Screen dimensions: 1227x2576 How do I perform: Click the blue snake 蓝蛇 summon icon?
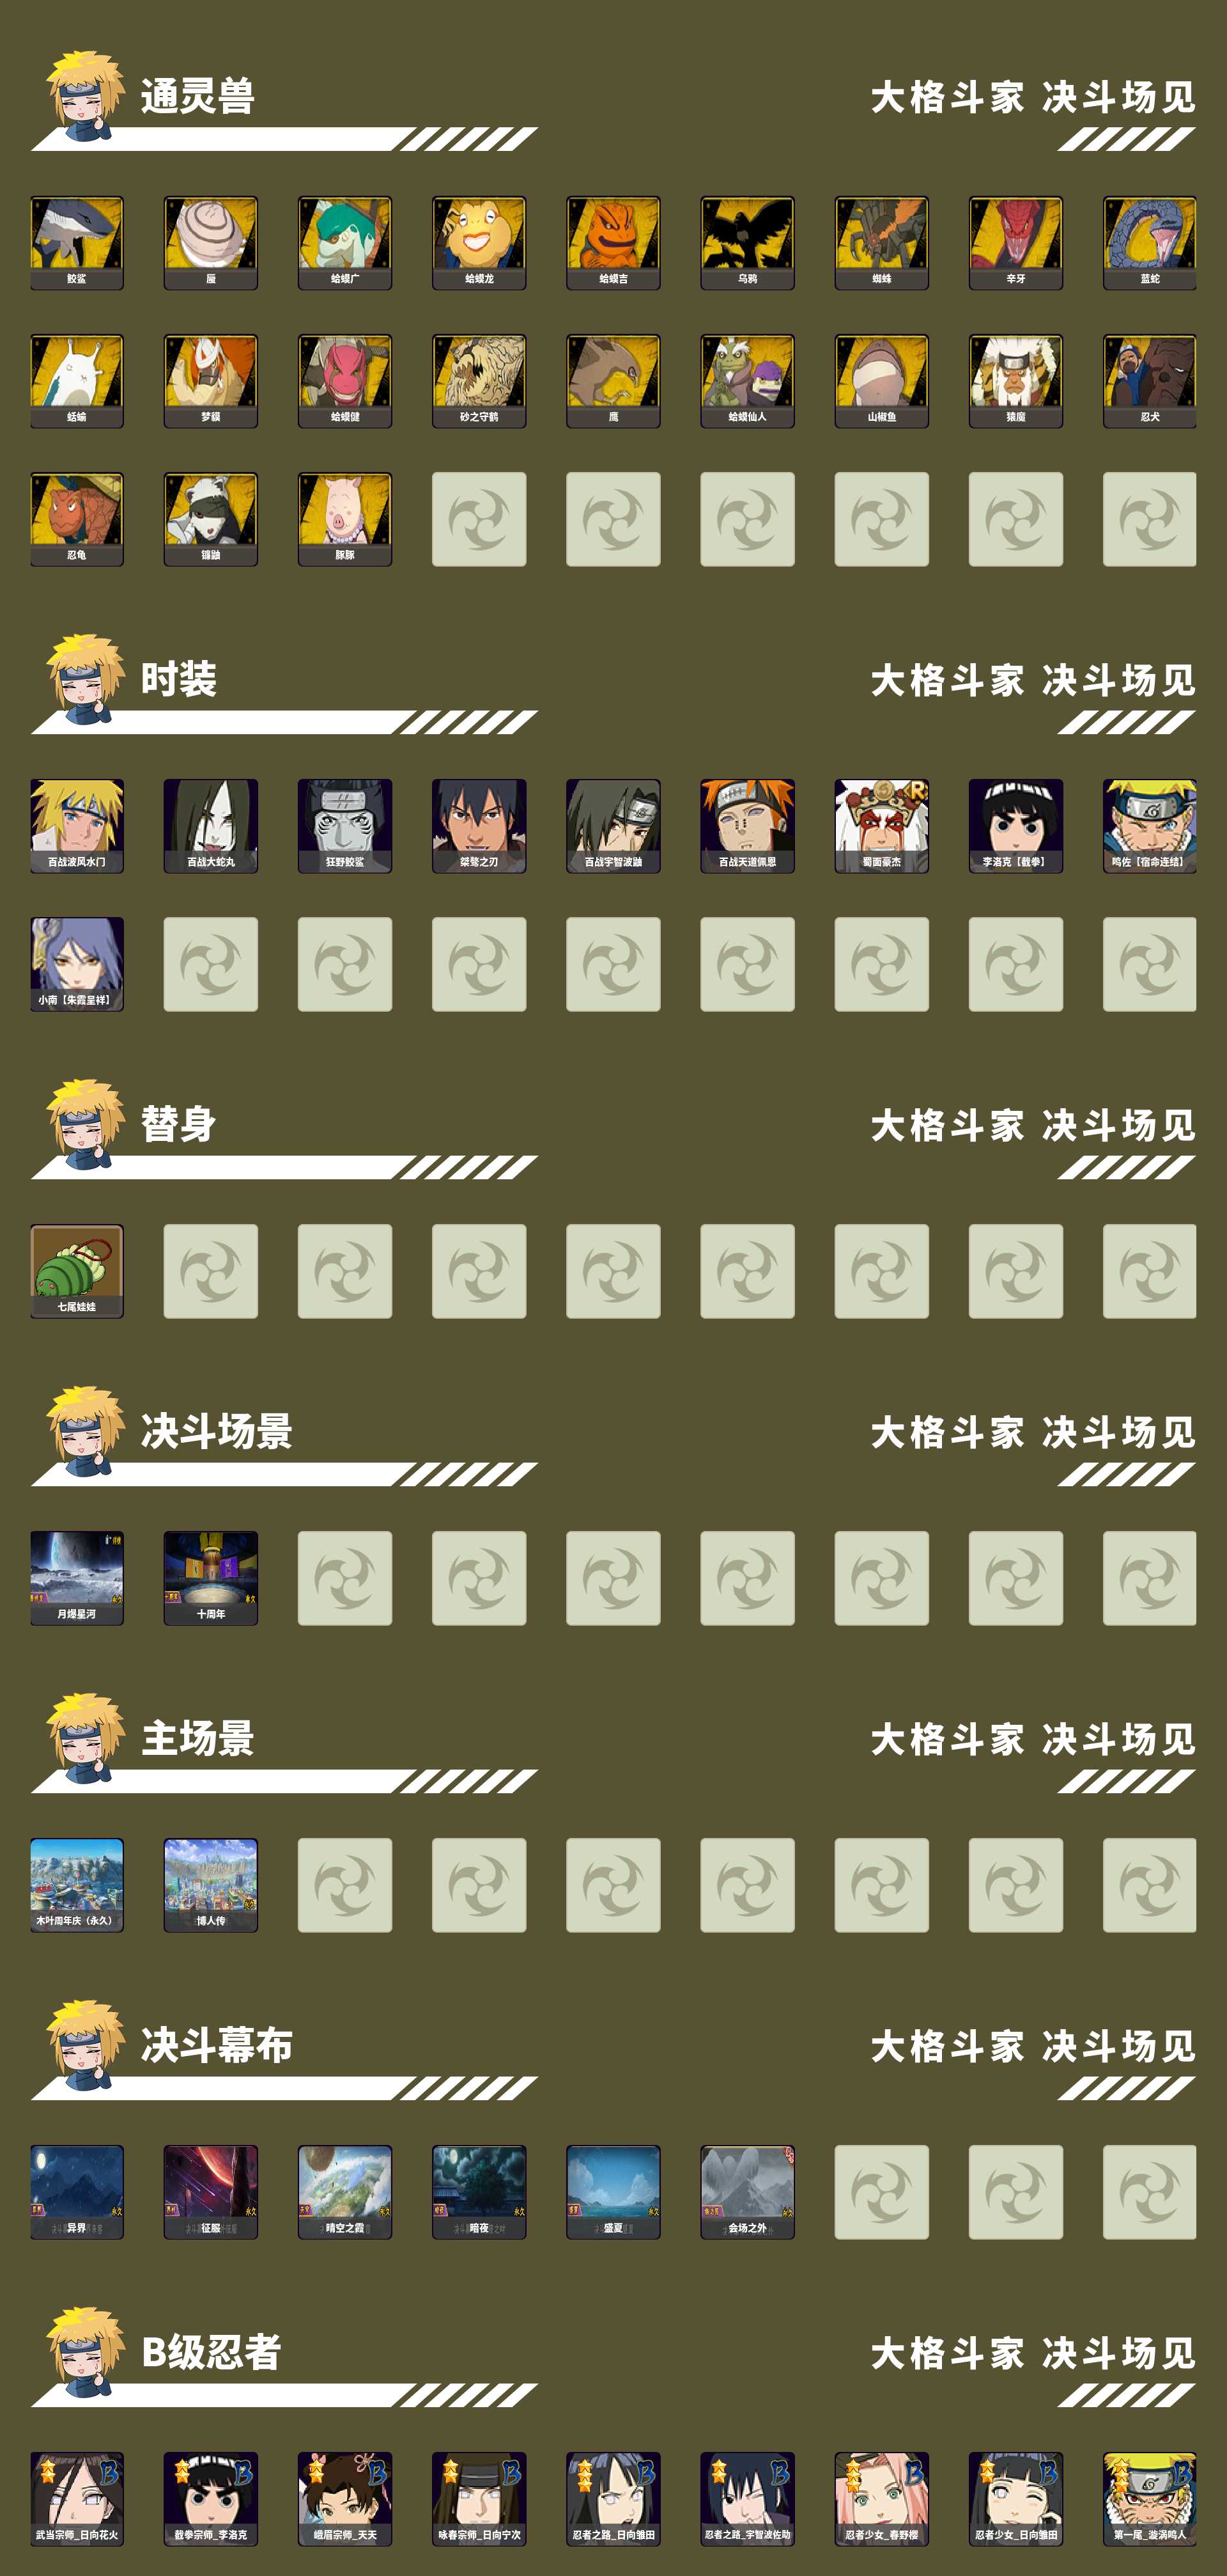point(1150,243)
